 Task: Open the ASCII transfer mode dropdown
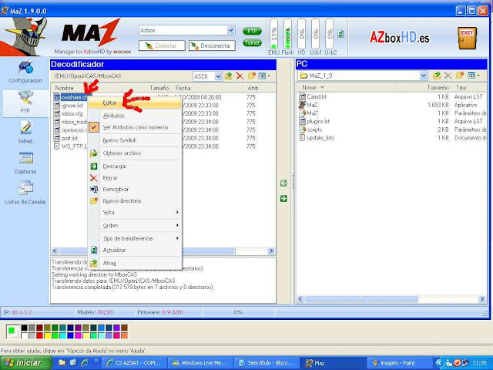[x=218, y=76]
